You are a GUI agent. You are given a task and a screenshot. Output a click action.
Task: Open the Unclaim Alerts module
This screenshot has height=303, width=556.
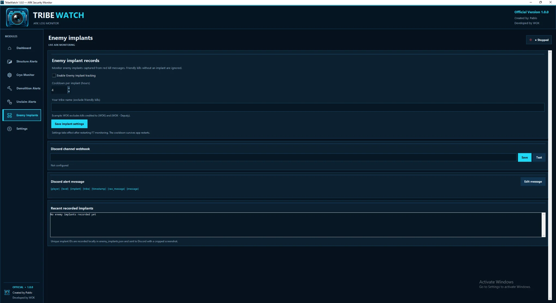pos(22,102)
